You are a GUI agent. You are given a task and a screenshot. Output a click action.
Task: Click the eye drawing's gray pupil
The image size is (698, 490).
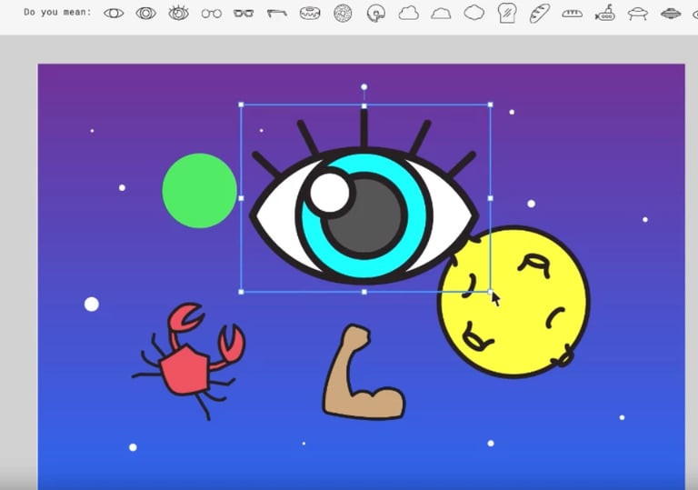click(x=374, y=223)
